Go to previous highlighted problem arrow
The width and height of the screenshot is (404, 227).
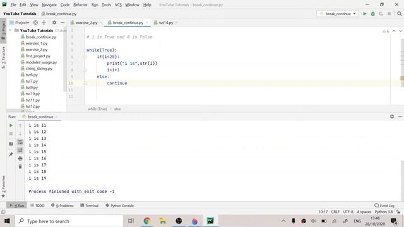(x=394, y=31)
